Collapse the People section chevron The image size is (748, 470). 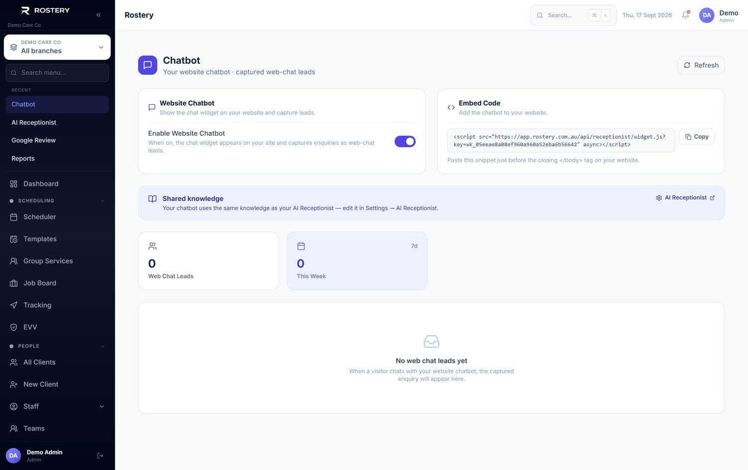click(x=102, y=346)
